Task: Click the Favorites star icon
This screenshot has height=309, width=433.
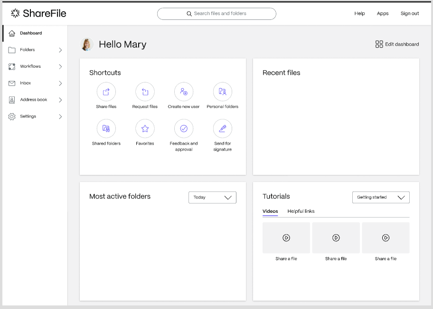Action: click(x=145, y=128)
